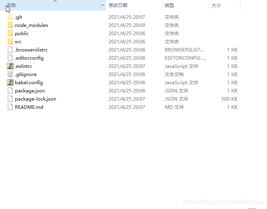The width and height of the screenshot is (267, 209).
Task: Click the 2021/4/25 20:09 date of node_modules
Action: [x=127, y=25]
